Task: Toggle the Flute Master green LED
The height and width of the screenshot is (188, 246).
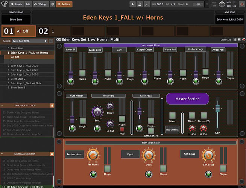Action: pos(72,128)
